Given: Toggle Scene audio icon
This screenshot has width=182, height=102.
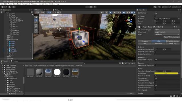Looking at the screenshot, I should tap(115, 12).
